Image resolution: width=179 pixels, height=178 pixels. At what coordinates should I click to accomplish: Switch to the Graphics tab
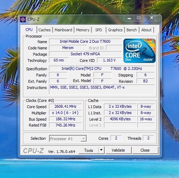[x=115, y=30]
